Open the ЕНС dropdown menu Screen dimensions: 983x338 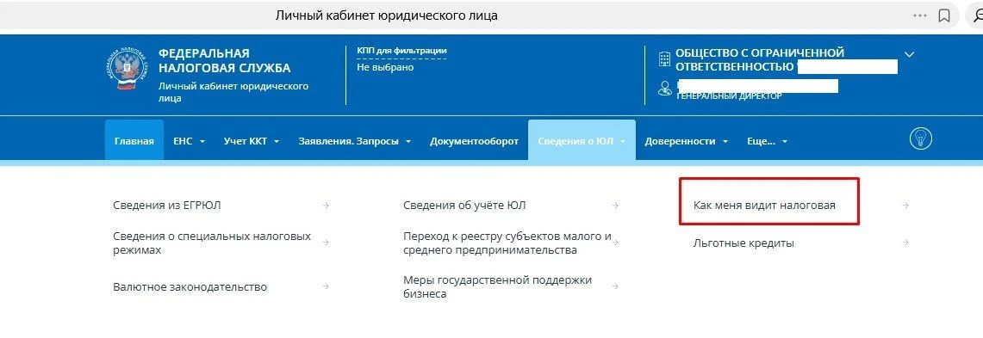(x=189, y=141)
